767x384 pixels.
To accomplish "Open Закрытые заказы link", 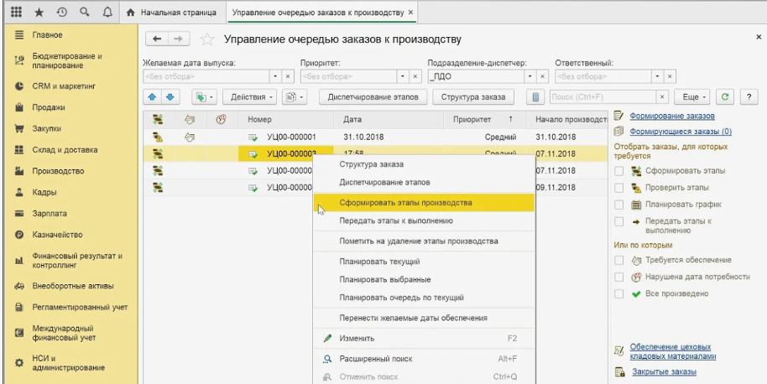I will (665, 371).
